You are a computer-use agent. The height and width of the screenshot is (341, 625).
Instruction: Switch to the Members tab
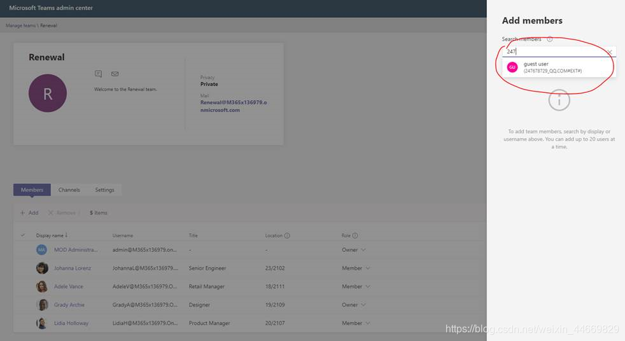[x=32, y=190]
